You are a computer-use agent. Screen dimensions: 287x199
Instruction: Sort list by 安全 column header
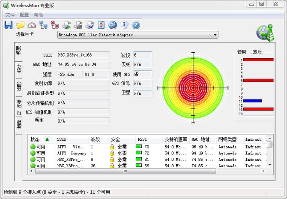[122, 139]
